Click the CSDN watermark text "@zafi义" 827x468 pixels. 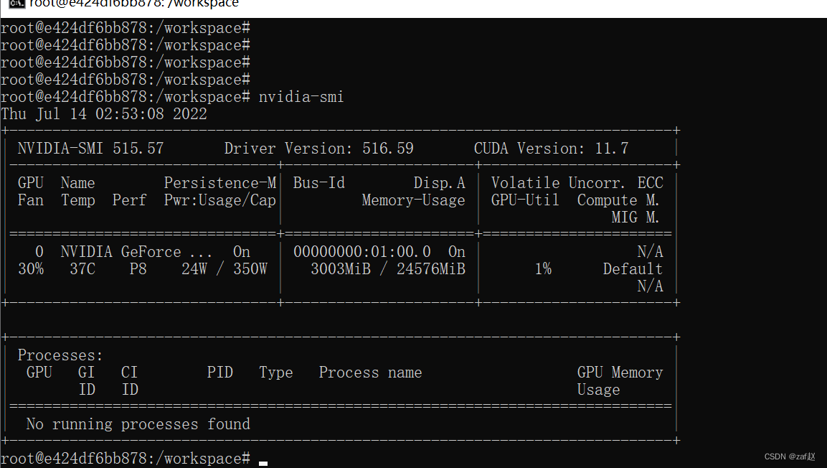pyautogui.click(x=788, y=455)
